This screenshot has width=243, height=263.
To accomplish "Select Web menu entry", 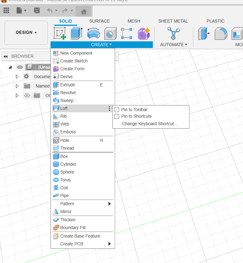I will tap(83, 124).
